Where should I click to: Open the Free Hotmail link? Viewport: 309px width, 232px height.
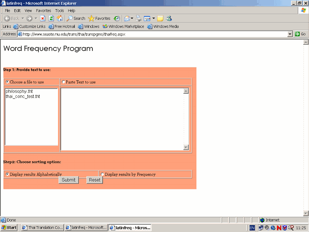[x=62, y=26]
